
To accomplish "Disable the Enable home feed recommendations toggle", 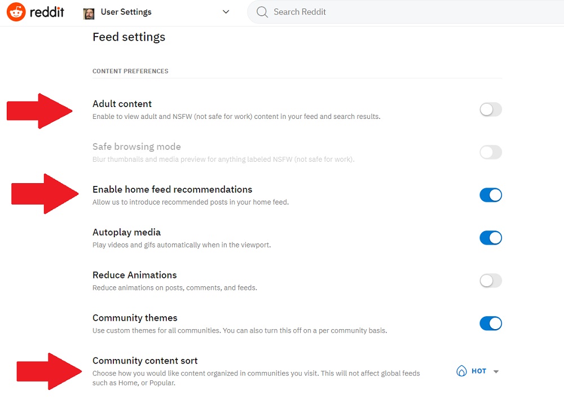I will pos(490,195).
